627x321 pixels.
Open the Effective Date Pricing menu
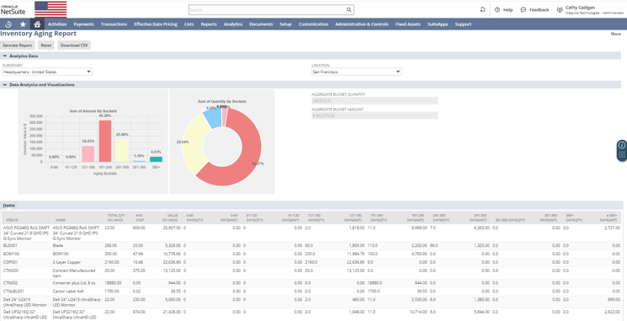[x=156, y=24]
